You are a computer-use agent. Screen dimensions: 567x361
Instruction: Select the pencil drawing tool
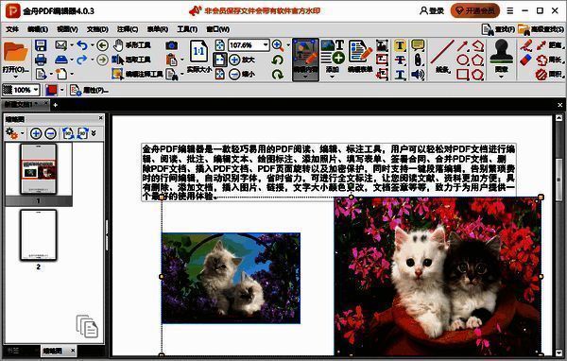coord(525,45)
